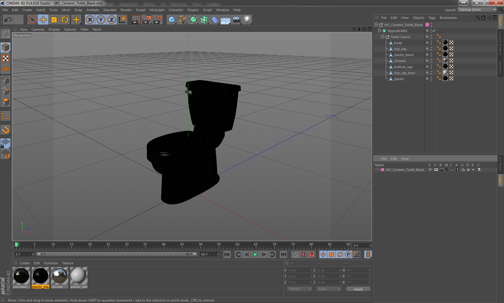
Task: Open the Scale mode dropdown
Action: (329, 289)
